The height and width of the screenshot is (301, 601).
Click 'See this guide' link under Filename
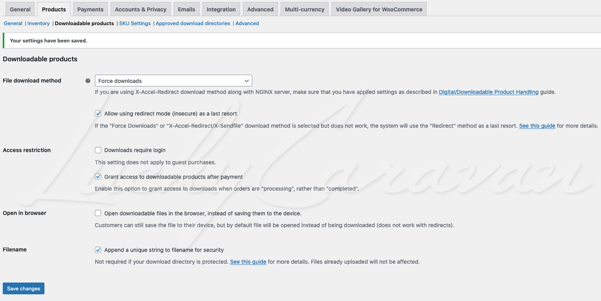(x=248, y=262)
